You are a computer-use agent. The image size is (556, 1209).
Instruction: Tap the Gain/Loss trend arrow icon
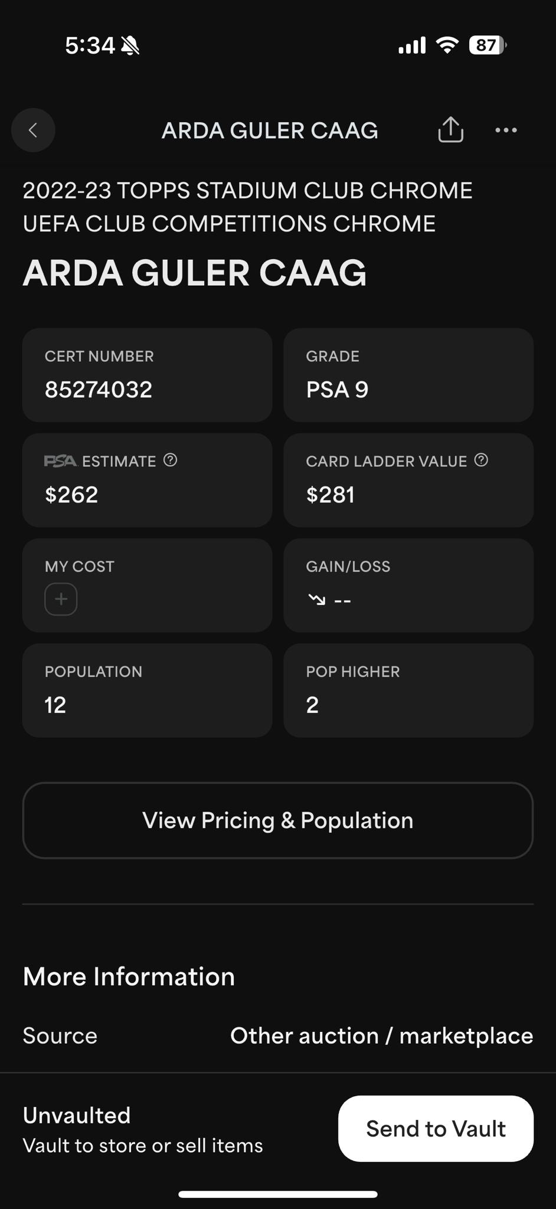click(316, 600)
